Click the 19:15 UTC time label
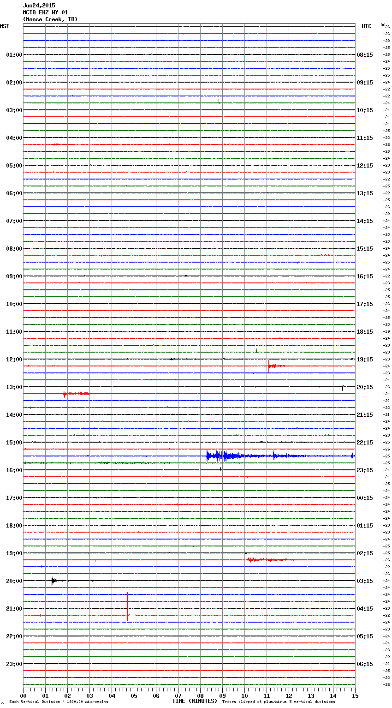The width and height of the screenshot is (392, 708). [365, 359]
